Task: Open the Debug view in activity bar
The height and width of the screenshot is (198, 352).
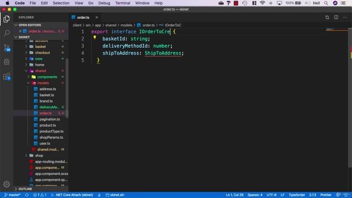Action: [x=7, y=62]
